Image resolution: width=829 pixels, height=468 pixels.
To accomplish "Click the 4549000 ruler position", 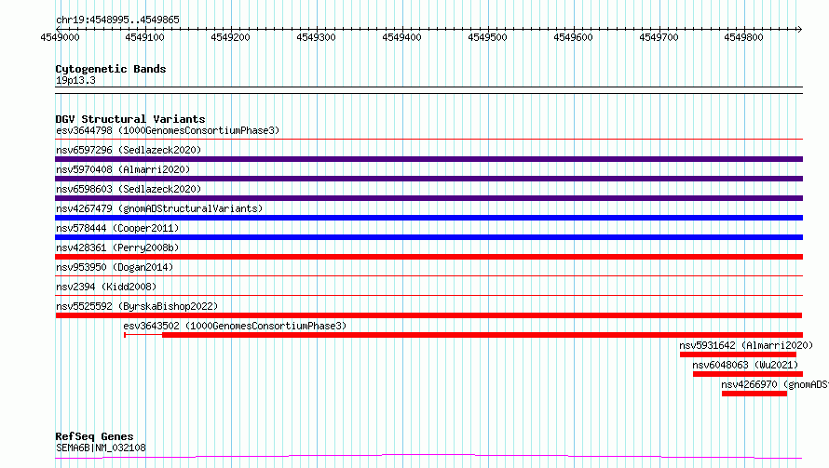I will coord(60,37).
